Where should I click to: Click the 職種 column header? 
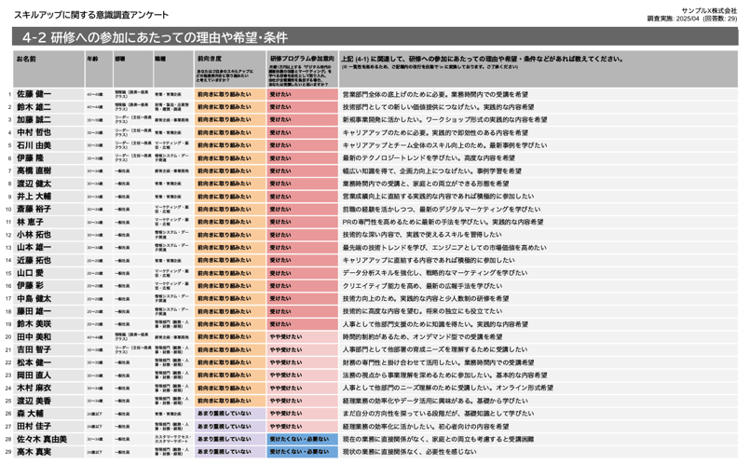pyautogui.click(x=160, y=58)
